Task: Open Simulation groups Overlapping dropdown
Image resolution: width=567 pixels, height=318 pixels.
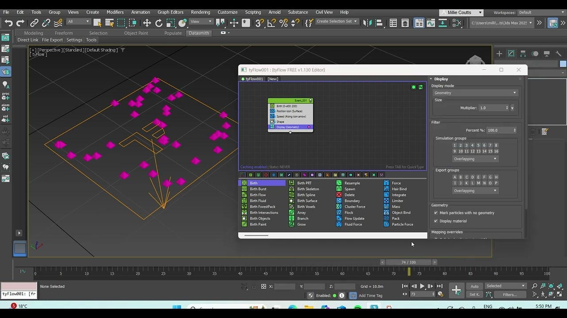Action: (475, 159)
